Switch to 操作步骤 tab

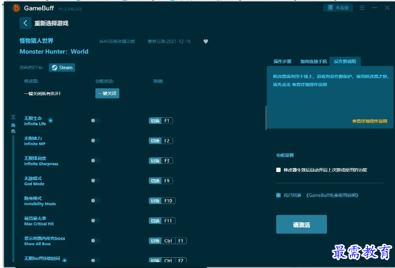click(282, 61)
